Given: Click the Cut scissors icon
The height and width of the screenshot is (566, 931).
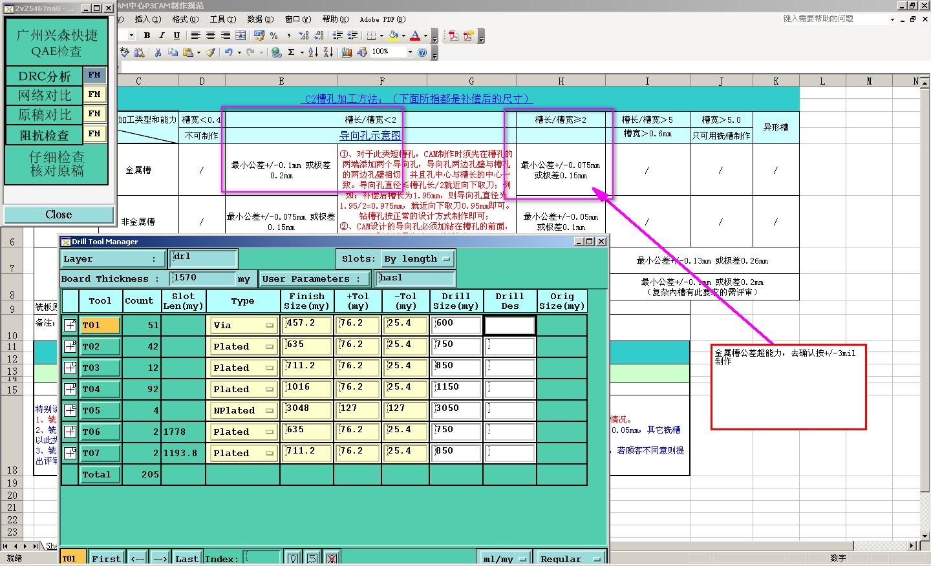Looking at the screenshot, I should point(158,52).
